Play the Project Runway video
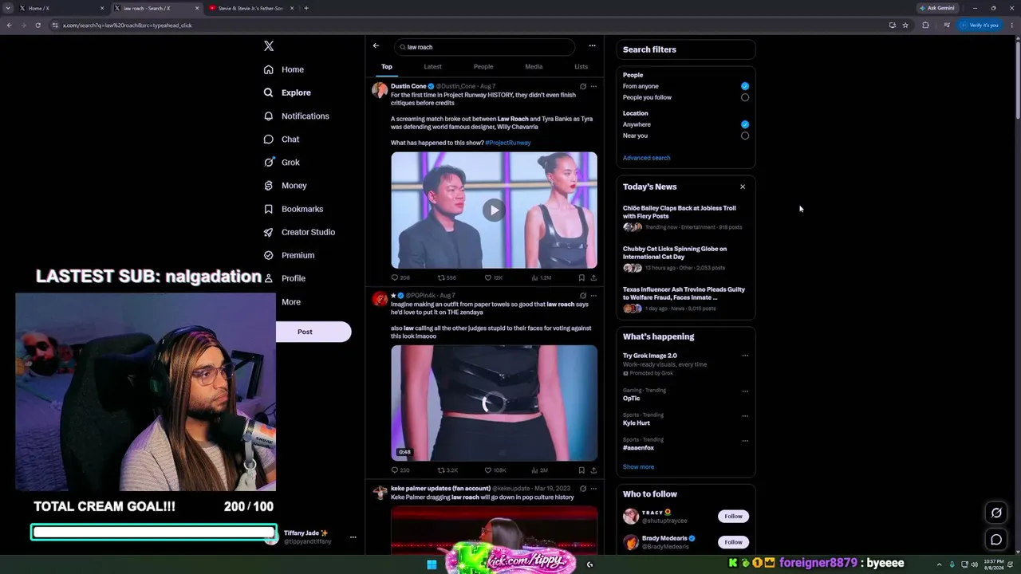 pos(494,210)
